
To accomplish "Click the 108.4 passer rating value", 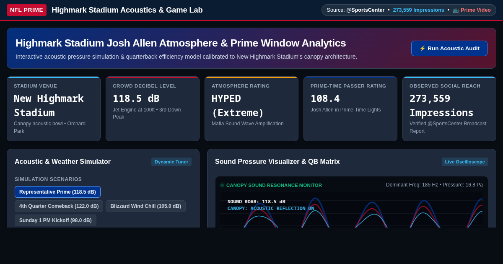I will (x=325, y=98).
